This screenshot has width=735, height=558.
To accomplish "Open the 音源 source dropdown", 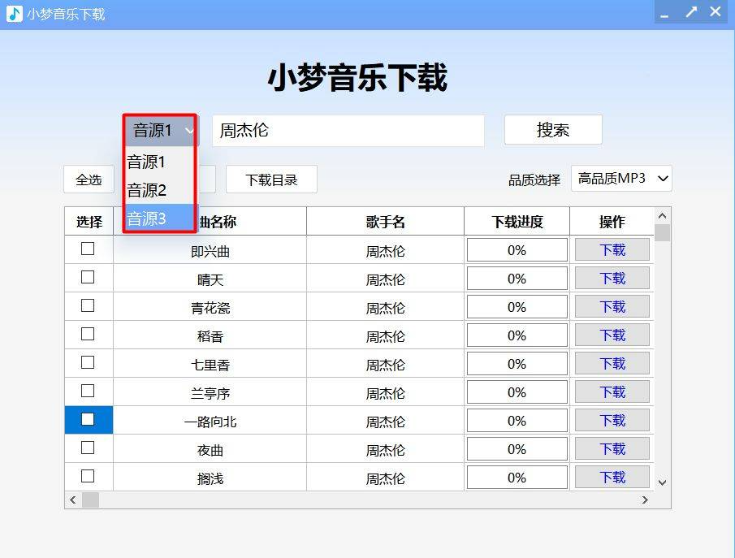I will click(159, 129).
